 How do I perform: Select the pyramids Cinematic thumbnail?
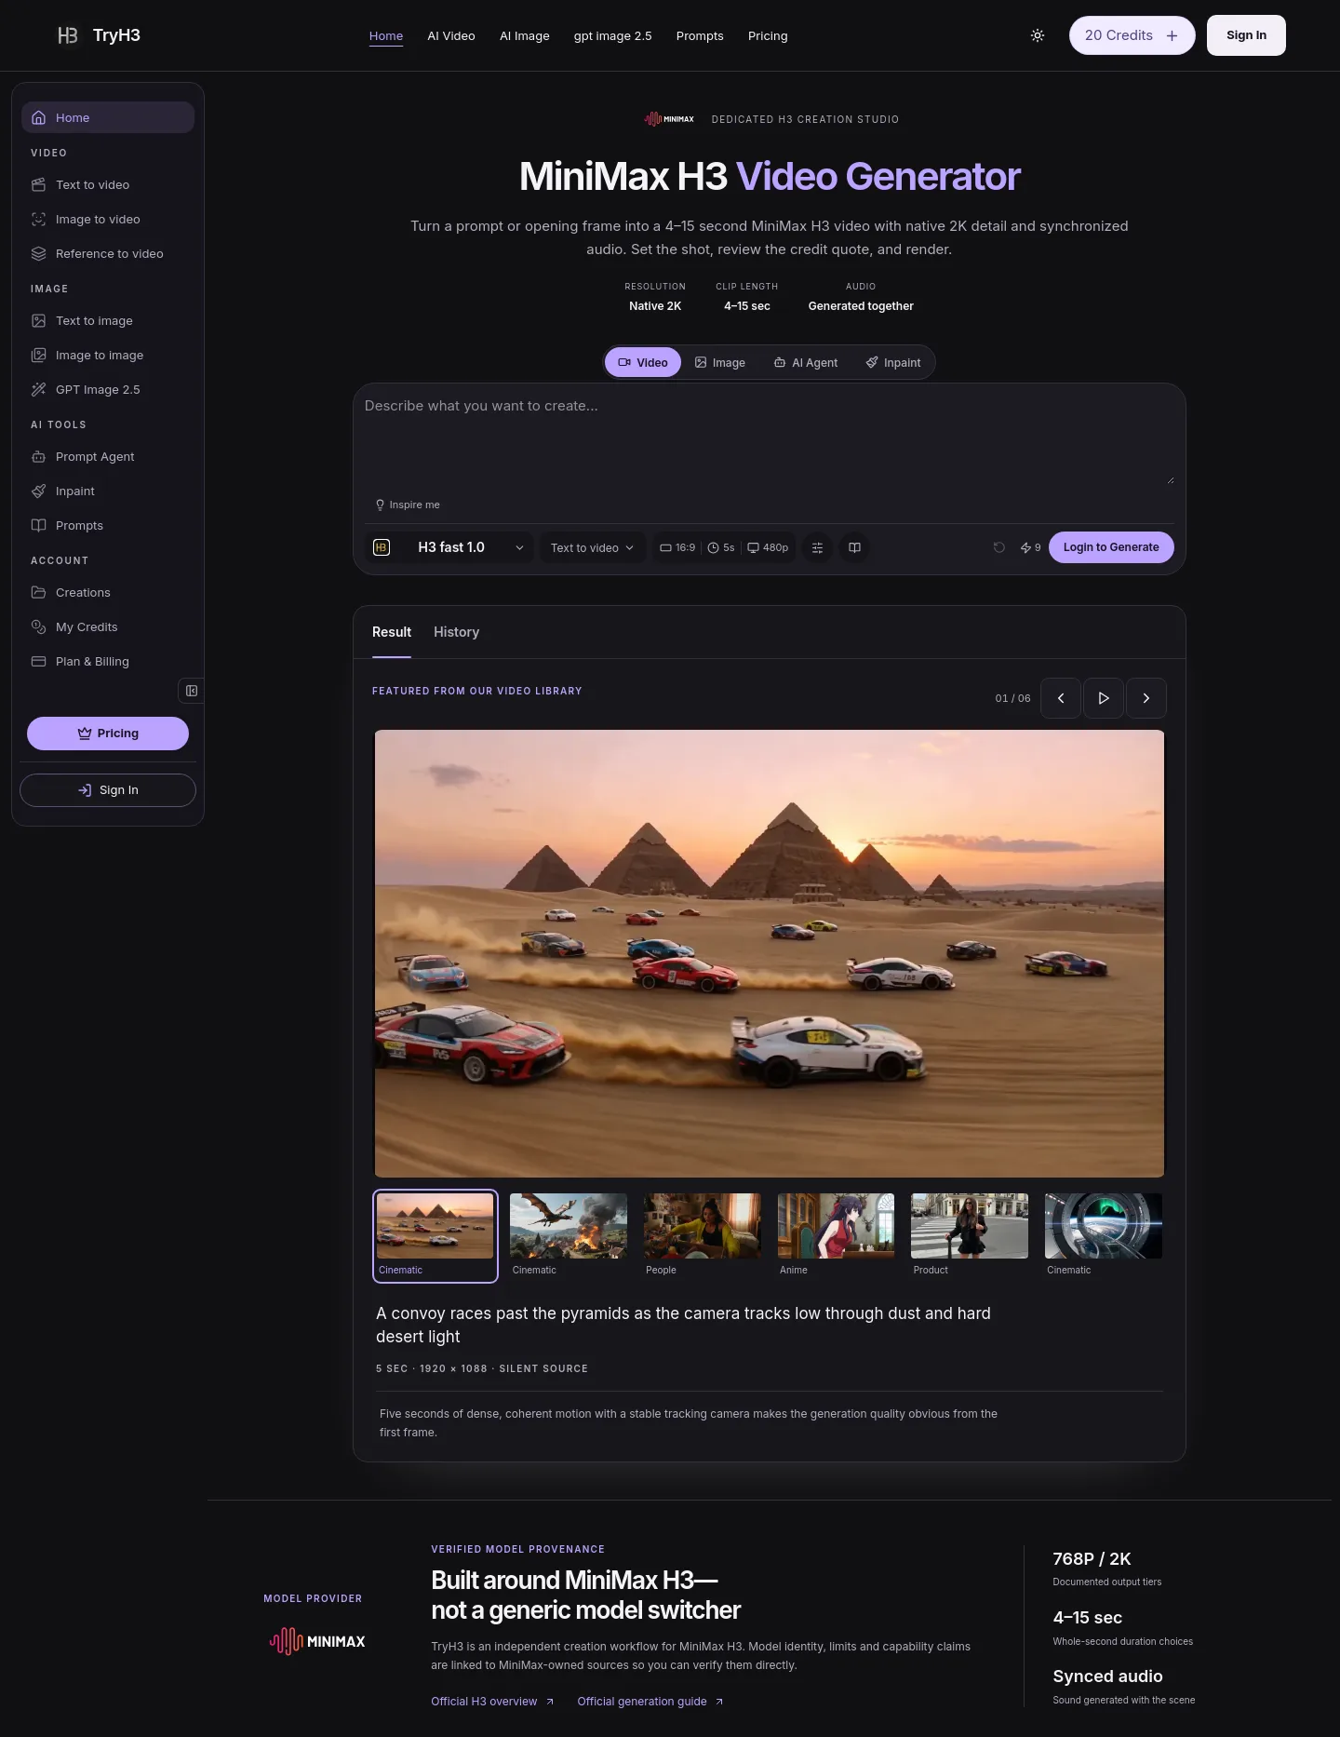pos(435,1236)
